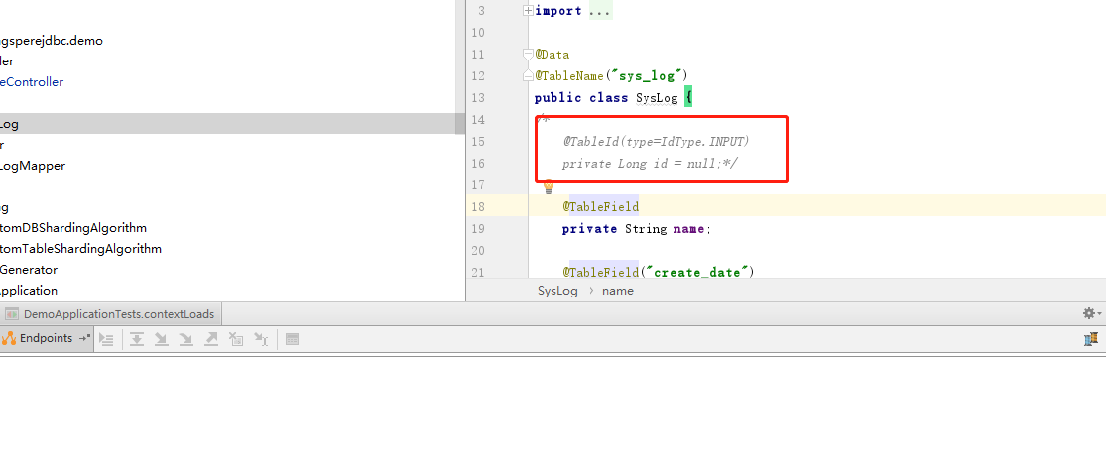
Task: Click "private String name;" code line
Action: tap(637, 229)
